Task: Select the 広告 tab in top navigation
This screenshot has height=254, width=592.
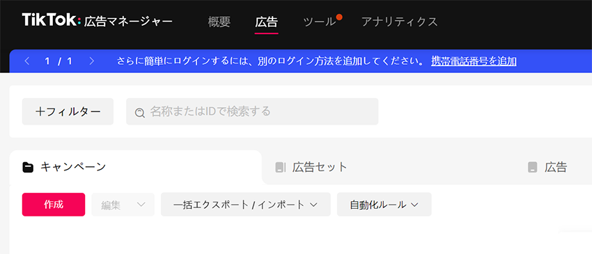Action: click(x=266, y=22)
